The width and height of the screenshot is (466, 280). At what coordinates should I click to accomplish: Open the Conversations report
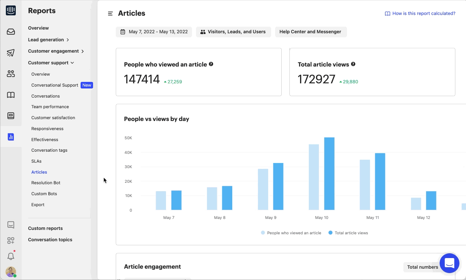(45, 96)
